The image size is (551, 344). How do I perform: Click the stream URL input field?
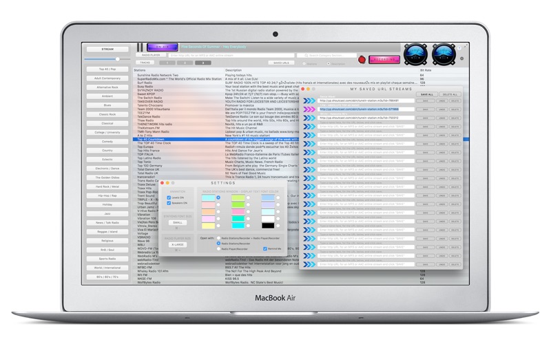click(231, 56)
